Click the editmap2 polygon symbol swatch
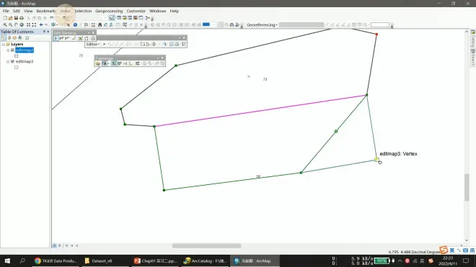Screen dimensions: 476x267 16,56
